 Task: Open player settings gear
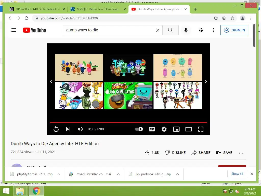tap(164, 129)
